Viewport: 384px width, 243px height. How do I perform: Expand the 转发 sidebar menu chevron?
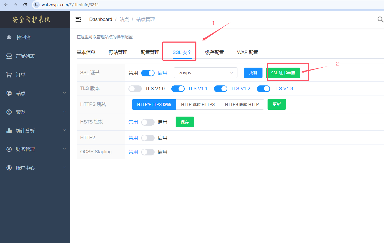(64, 112)
